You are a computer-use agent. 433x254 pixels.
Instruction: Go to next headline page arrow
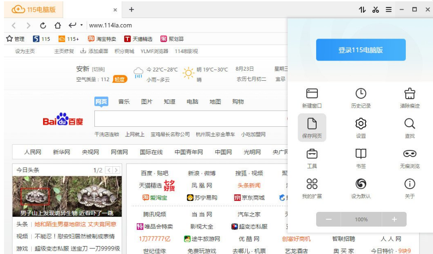(x=116, y=170)
